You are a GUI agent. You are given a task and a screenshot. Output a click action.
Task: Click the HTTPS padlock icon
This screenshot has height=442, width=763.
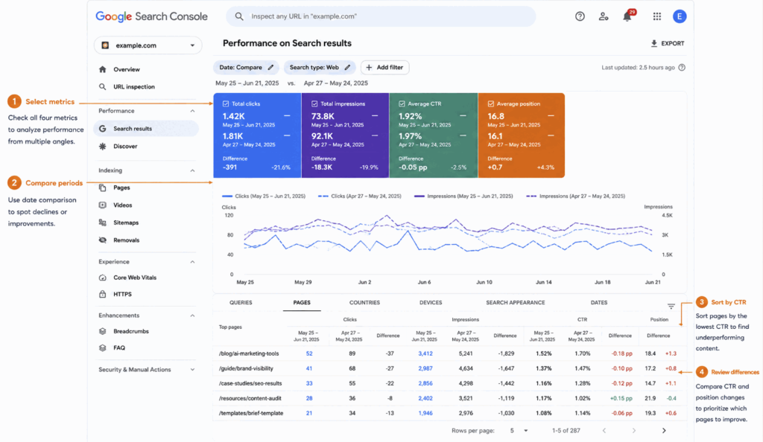point(102,295)
